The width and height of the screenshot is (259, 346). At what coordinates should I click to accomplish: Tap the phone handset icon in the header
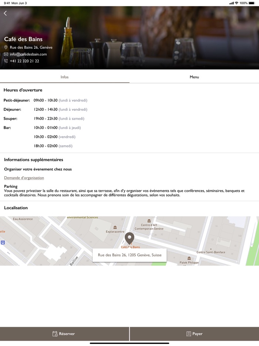point(6,61)
